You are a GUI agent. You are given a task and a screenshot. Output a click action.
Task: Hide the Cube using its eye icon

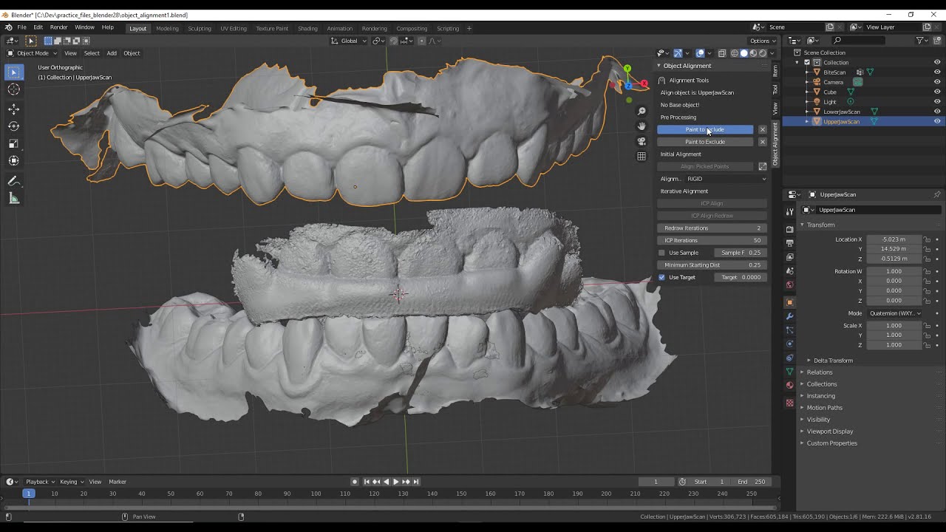click(937, 92)
